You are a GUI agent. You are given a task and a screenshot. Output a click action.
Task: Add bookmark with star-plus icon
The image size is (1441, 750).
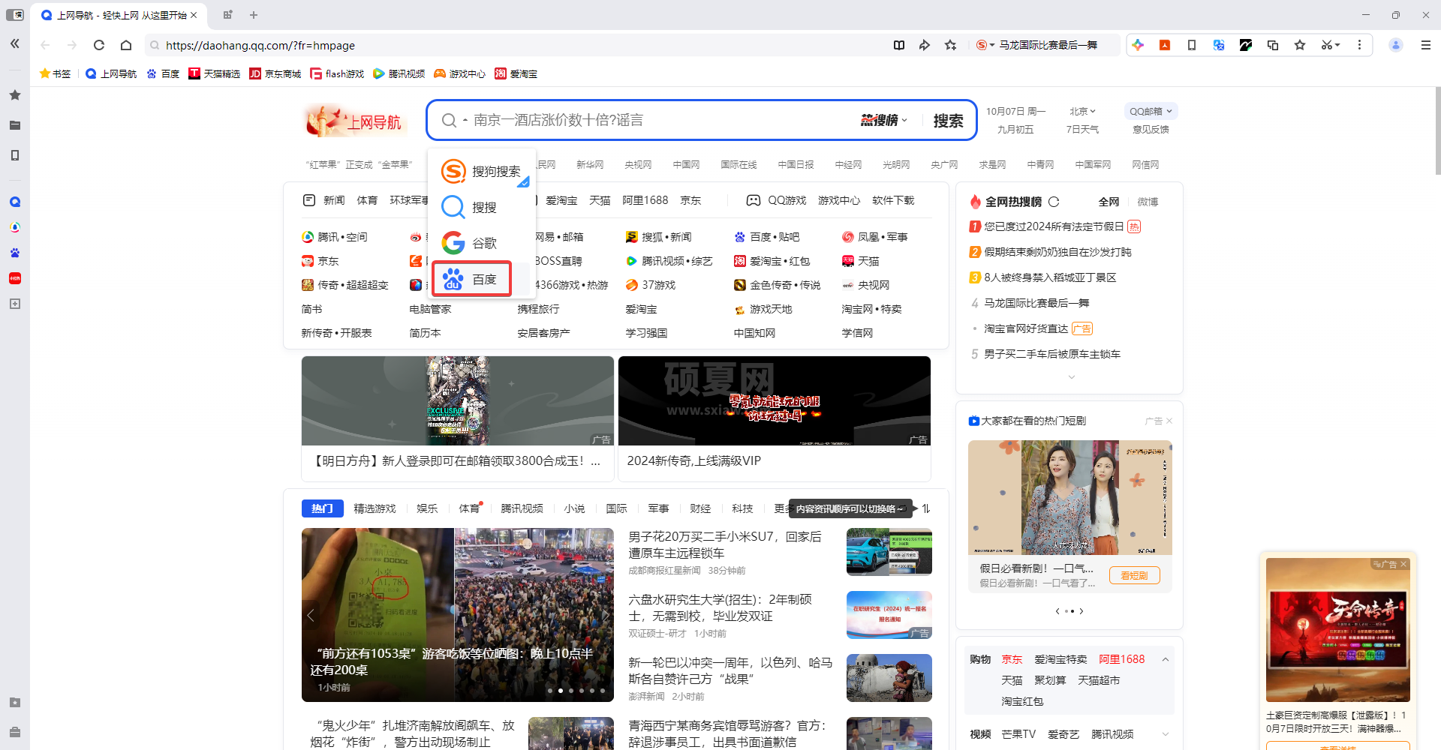pyautogui.click(x=951, y=45)
